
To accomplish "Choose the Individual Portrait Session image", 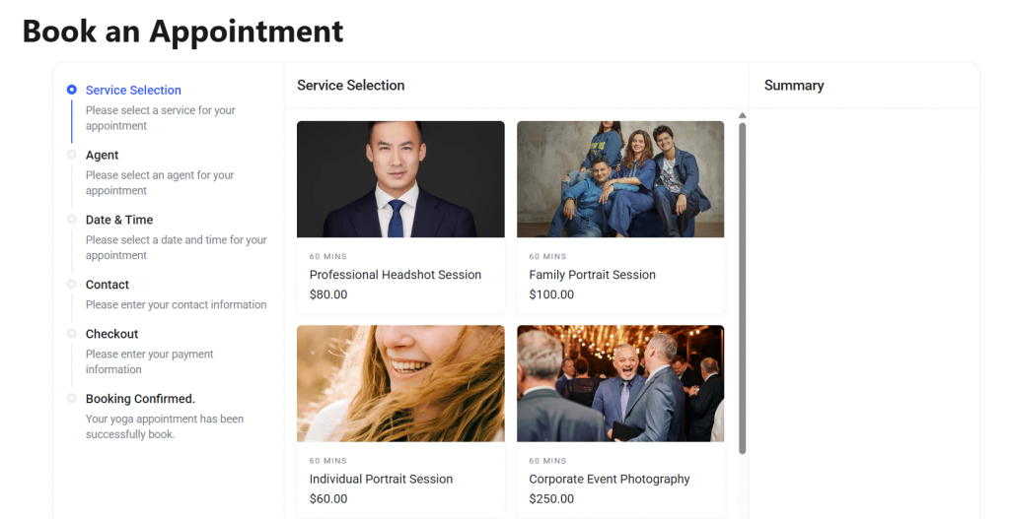I will 400,383.
